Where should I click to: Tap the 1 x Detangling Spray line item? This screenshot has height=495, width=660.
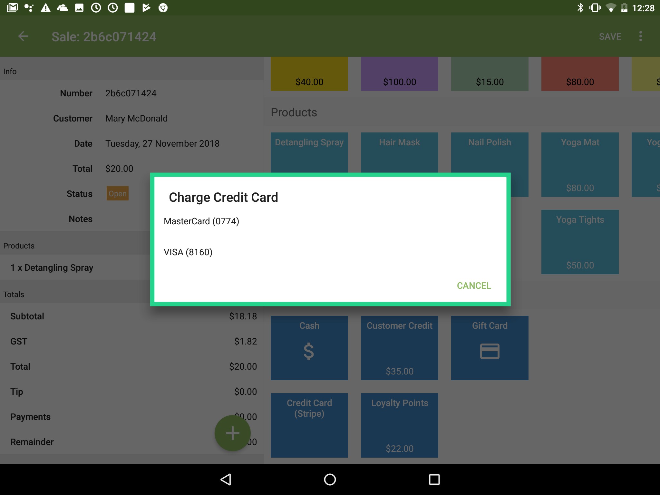click(75, 267)
